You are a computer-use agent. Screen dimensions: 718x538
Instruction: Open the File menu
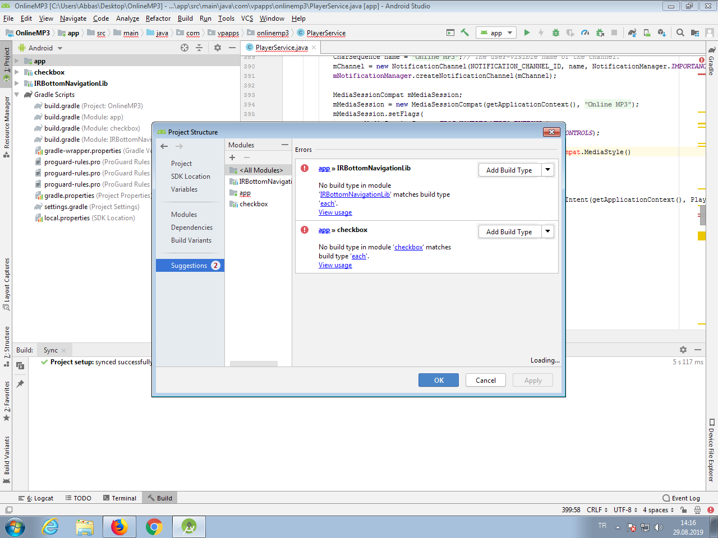(8, 18)
